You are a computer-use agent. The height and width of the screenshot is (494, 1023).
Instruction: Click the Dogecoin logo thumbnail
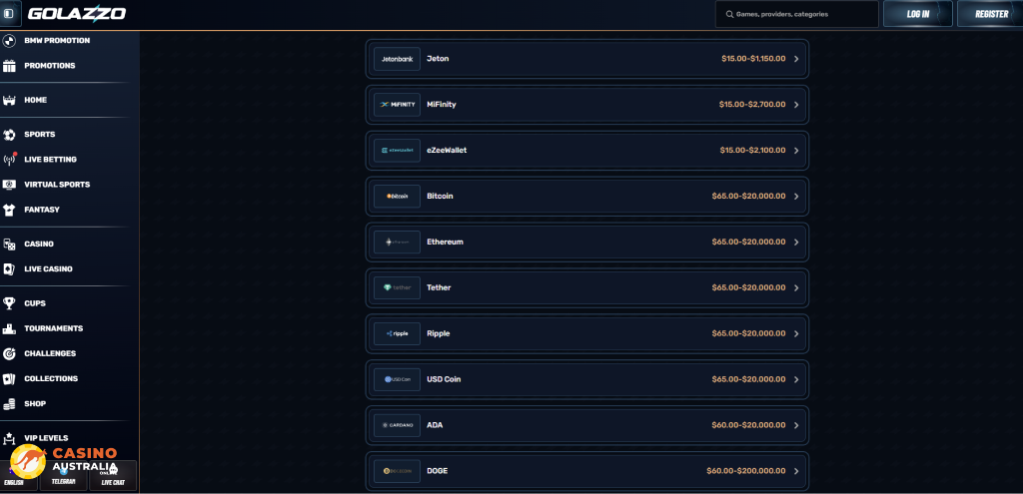point(397,470)
